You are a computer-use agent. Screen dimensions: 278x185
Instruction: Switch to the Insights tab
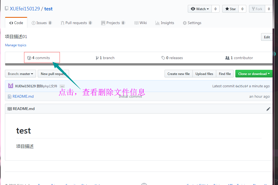[165, 23]
